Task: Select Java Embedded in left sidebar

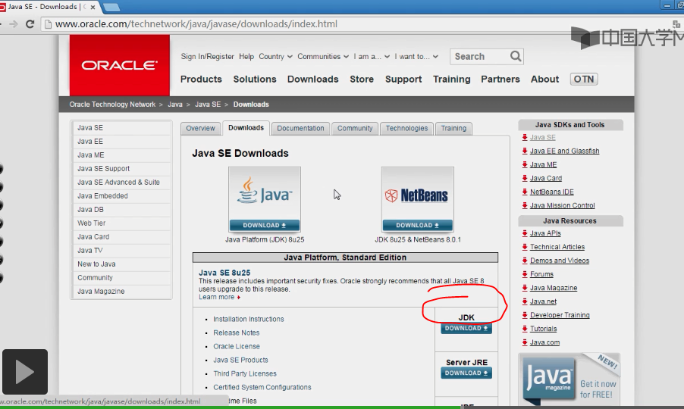Action: click(121, 196)
